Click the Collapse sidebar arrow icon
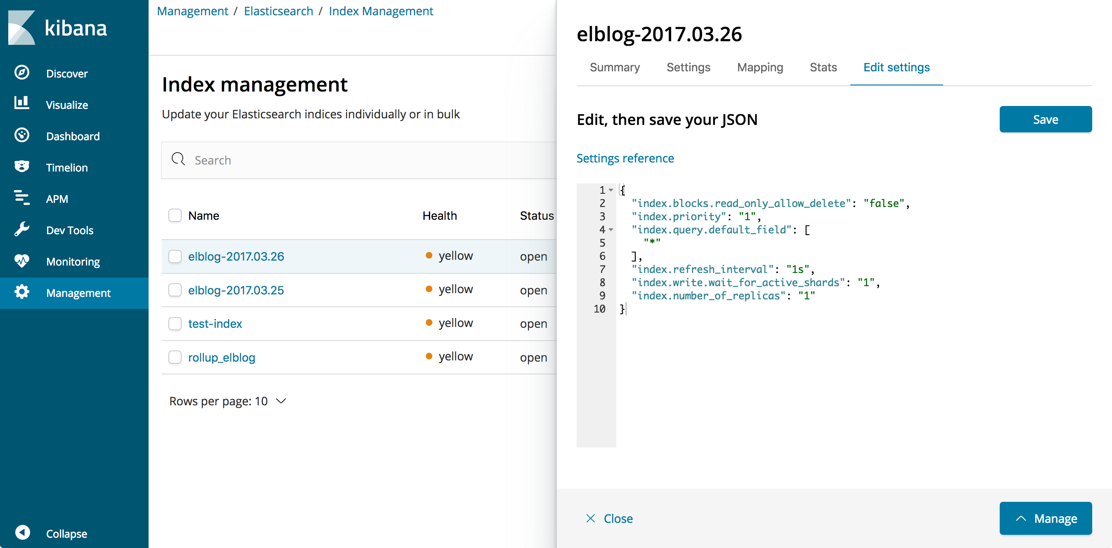Viewport: 1112px width, 548px height. (22, 533)
